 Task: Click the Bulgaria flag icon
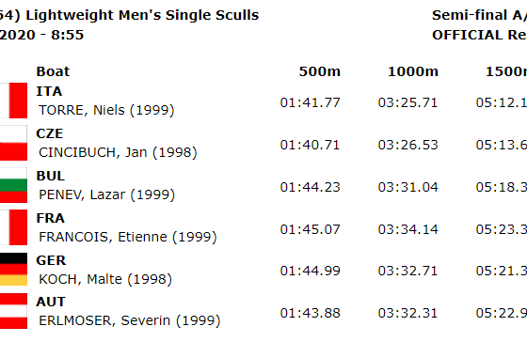point(13,185)
